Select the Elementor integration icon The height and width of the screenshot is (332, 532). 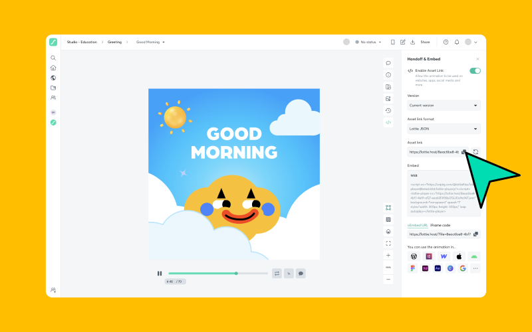429,256
